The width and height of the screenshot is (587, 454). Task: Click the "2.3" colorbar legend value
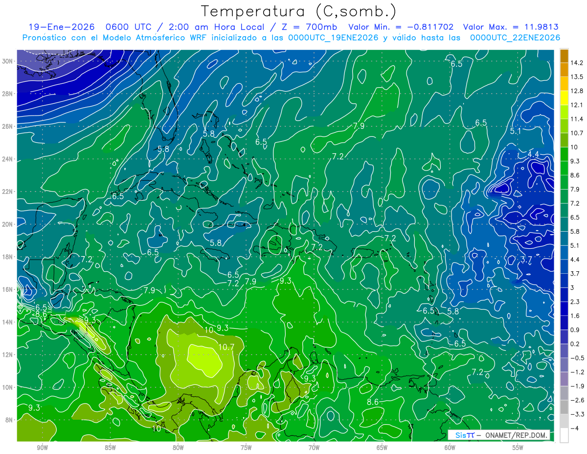click(575, 302)
